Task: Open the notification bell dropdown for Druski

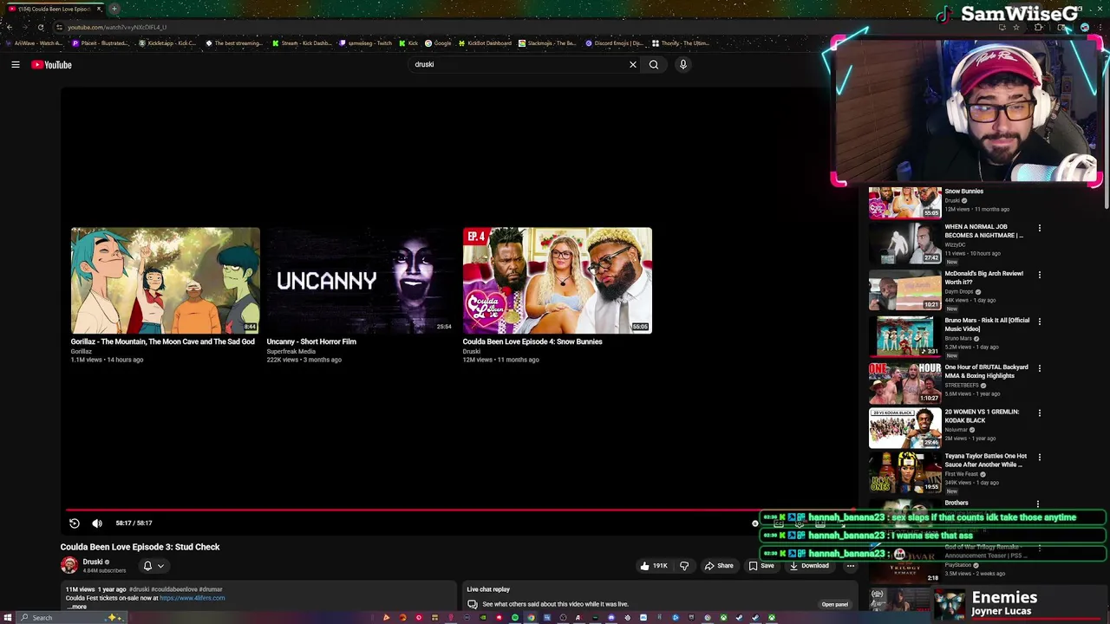Action: tap(153, 566)
